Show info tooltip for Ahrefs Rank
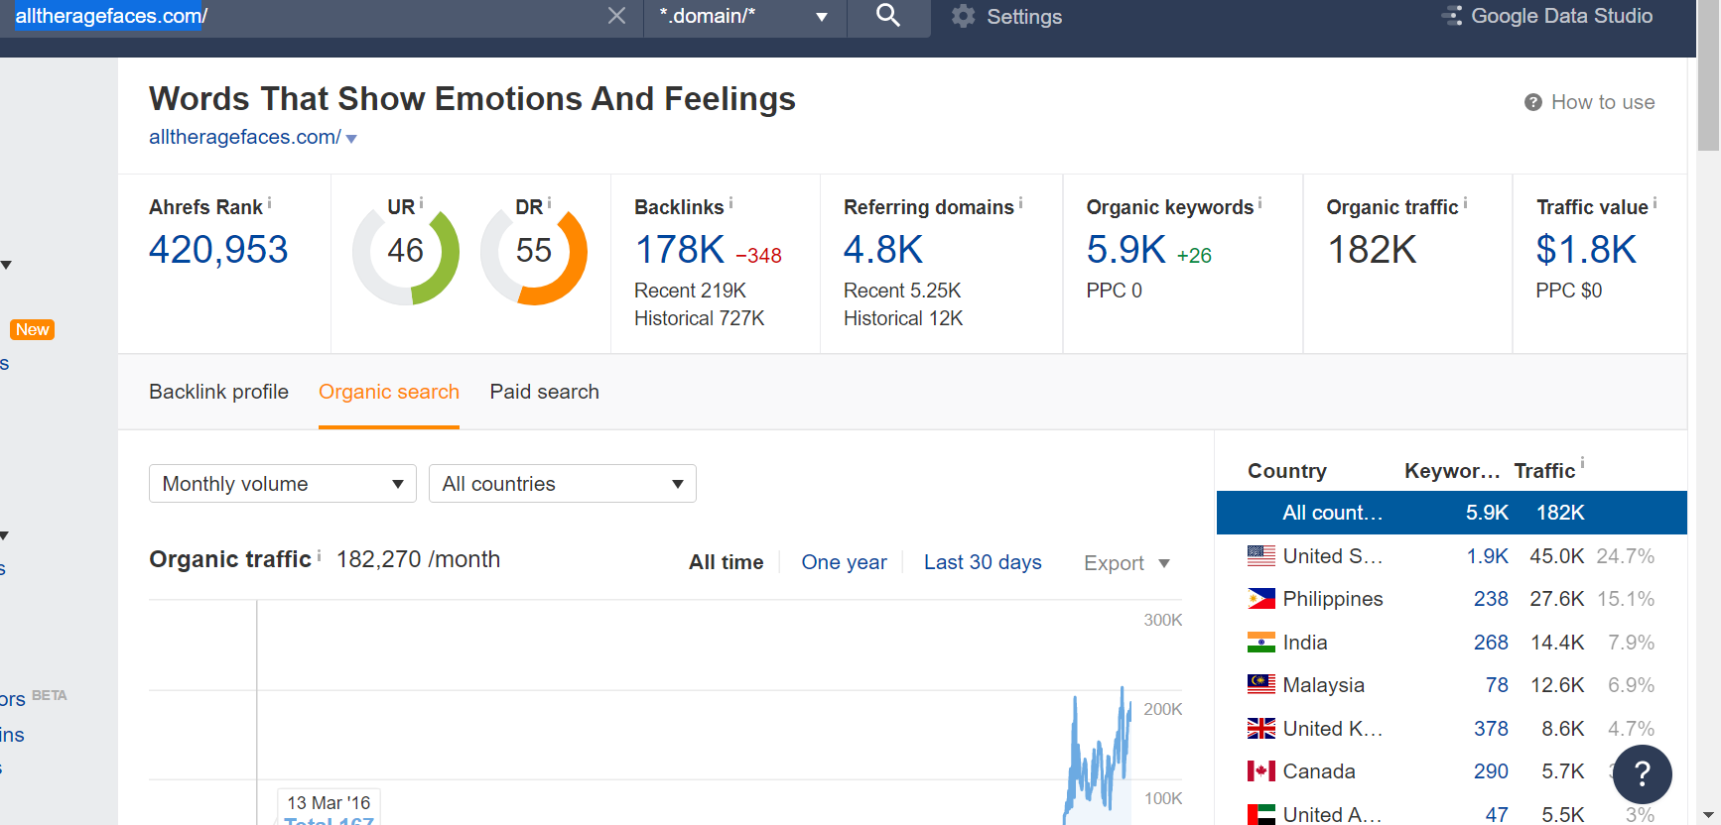The image size is (1721, 825). point(269,202)
